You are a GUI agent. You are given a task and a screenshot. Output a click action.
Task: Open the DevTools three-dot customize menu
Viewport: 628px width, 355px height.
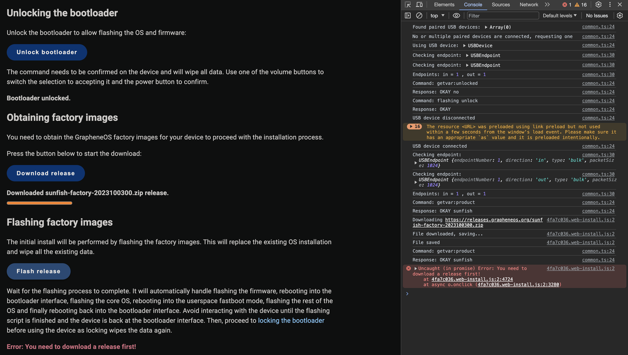tap(610, 4)
